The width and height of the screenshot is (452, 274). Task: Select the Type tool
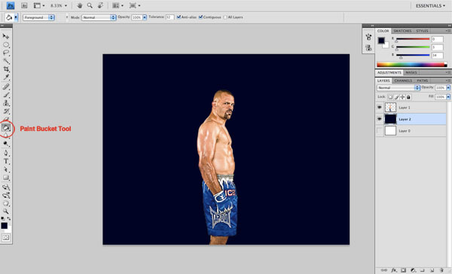pyautogui.click(x=6, y=161)
